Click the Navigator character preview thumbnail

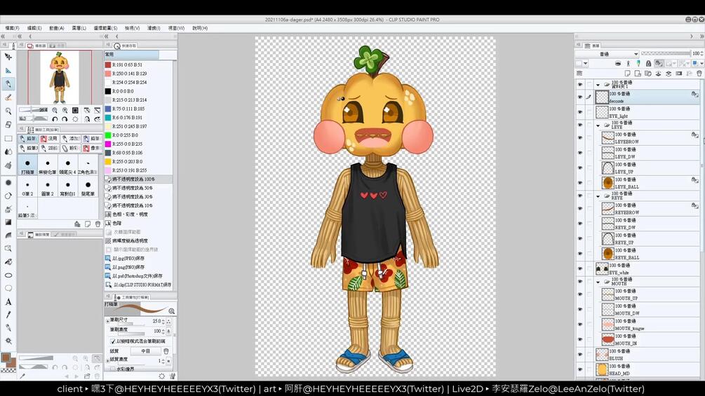(x=60, y=77)
